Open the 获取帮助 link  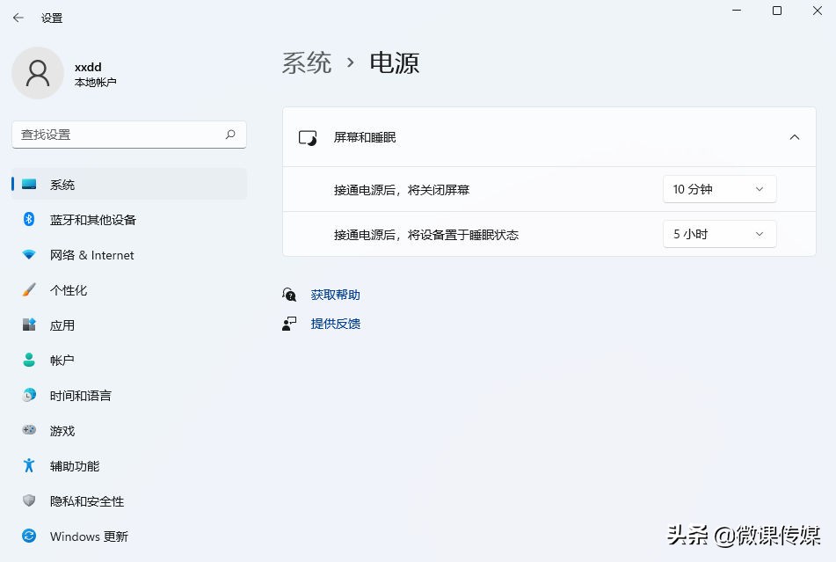[335, 295]
